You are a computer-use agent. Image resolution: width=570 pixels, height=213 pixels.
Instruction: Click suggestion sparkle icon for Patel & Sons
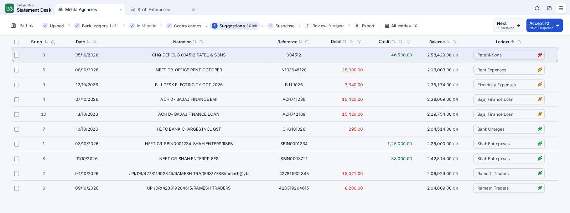pos(540,55)
